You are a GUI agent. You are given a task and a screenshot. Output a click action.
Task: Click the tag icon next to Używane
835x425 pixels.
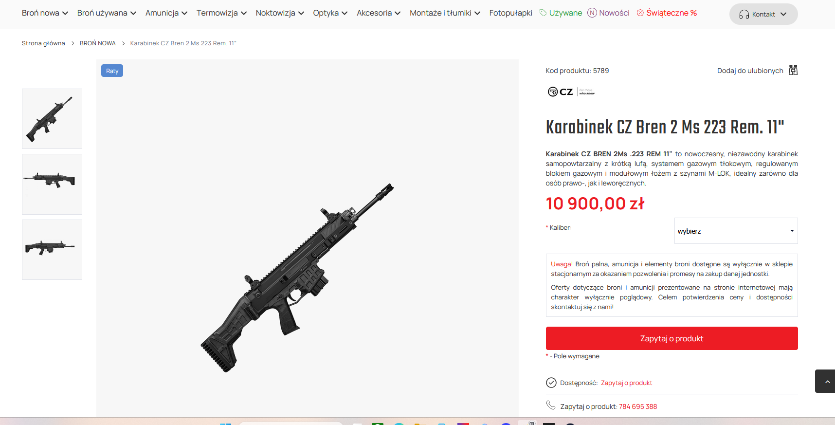tap(543, 13)
